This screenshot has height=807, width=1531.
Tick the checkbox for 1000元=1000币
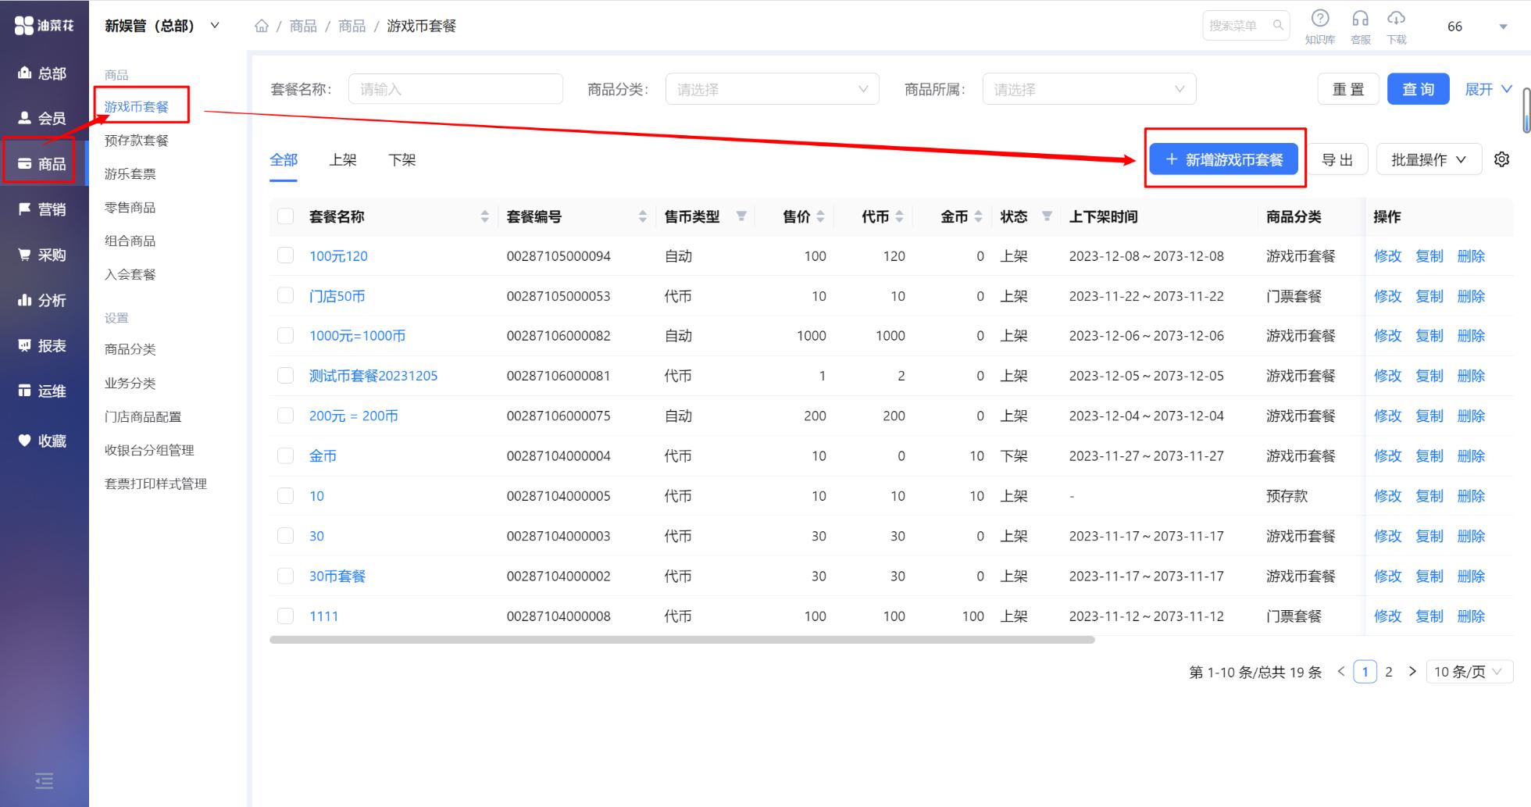(286, 336)
